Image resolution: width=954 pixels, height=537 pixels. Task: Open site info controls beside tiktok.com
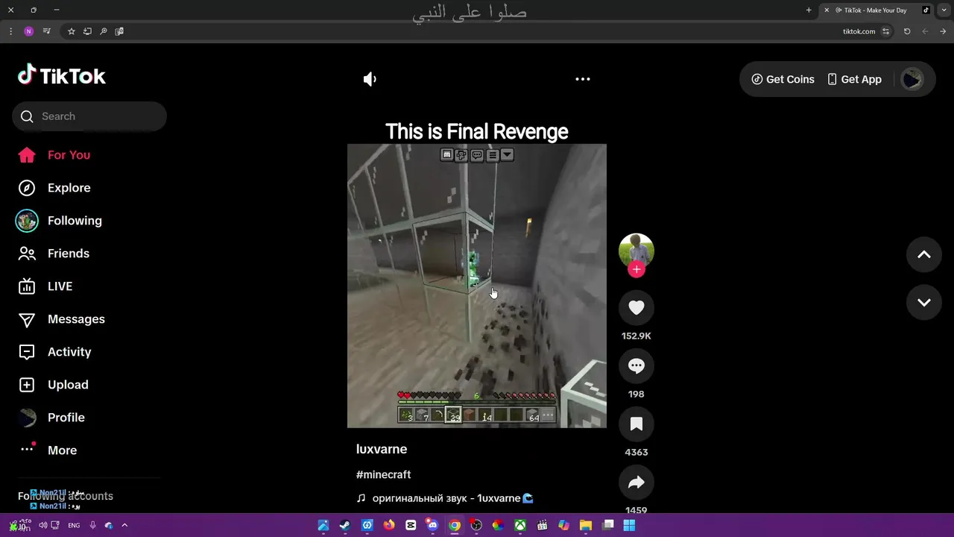(886, 31)
